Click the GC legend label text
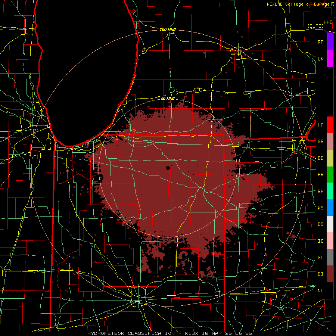This screenshot has width=336, height=336. (320, 258)
